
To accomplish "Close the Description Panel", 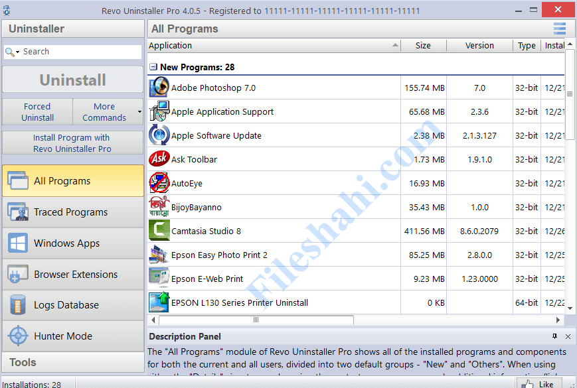I will coord(568,336).
